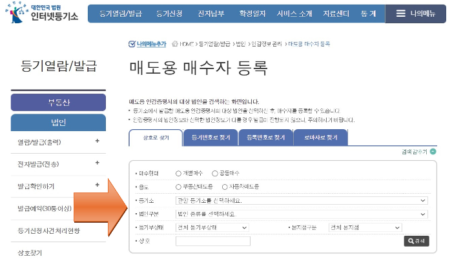Open the 등기소 selection dropdown
This screenshot has height=259, width=452.
(302, 200)
